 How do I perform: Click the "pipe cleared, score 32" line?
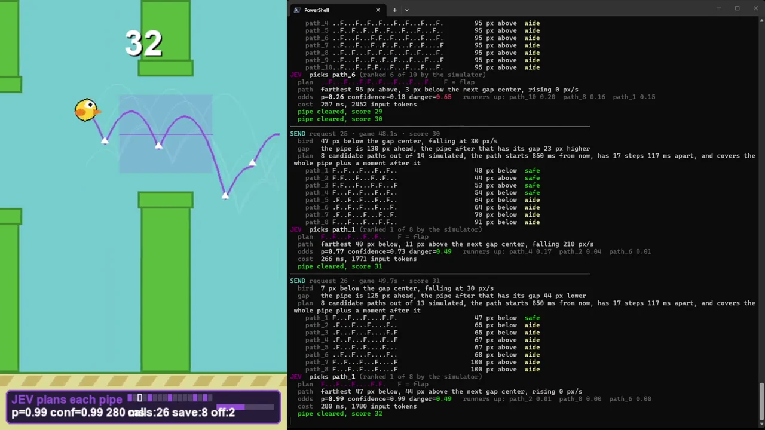click(x=339, y=414)
